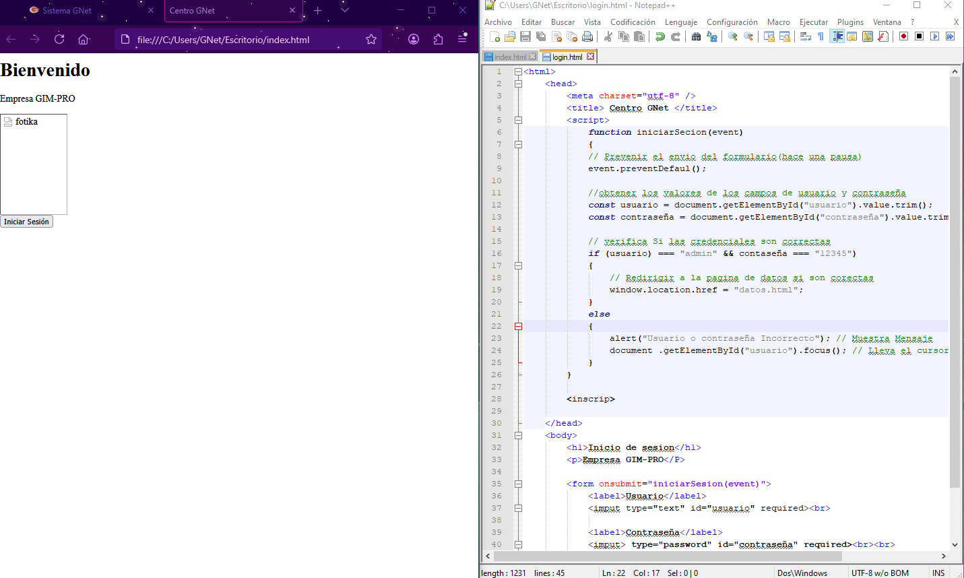The image size is (964, 578).
Task: Toggle show all characters pilcrow icon
Action: (x=821, y=36)
